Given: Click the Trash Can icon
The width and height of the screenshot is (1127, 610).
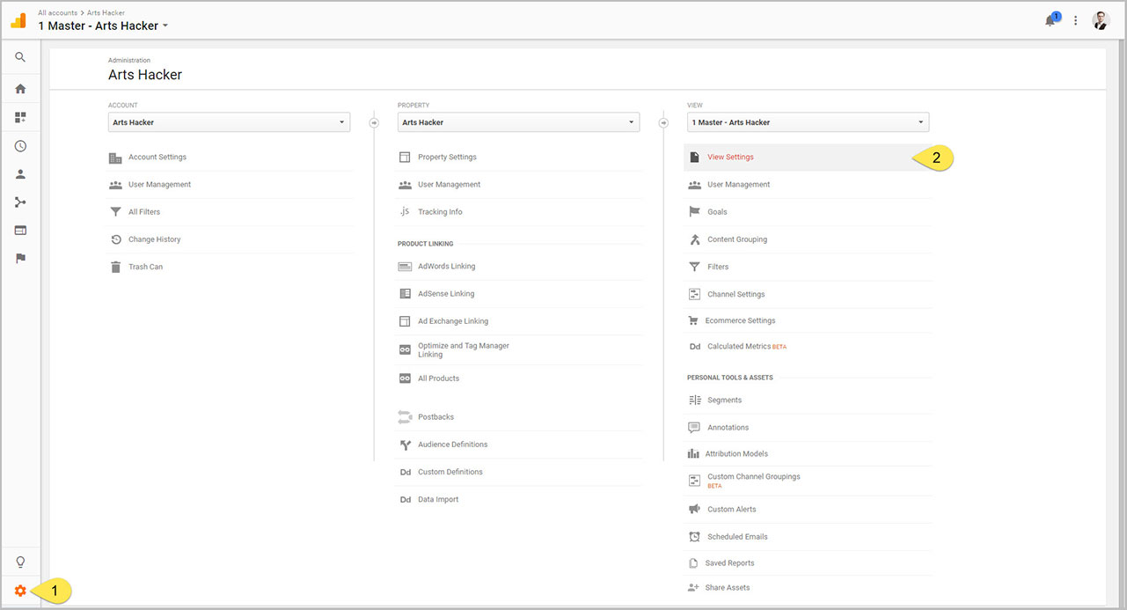Looking at the screenshot, I should click(x=115, y=267).
